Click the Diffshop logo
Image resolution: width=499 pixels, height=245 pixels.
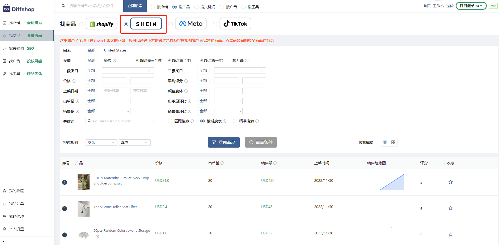pyautogui.click(x=19, y=9)
